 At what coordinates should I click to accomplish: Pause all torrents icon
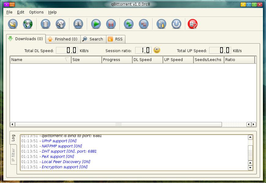[144, 24]
